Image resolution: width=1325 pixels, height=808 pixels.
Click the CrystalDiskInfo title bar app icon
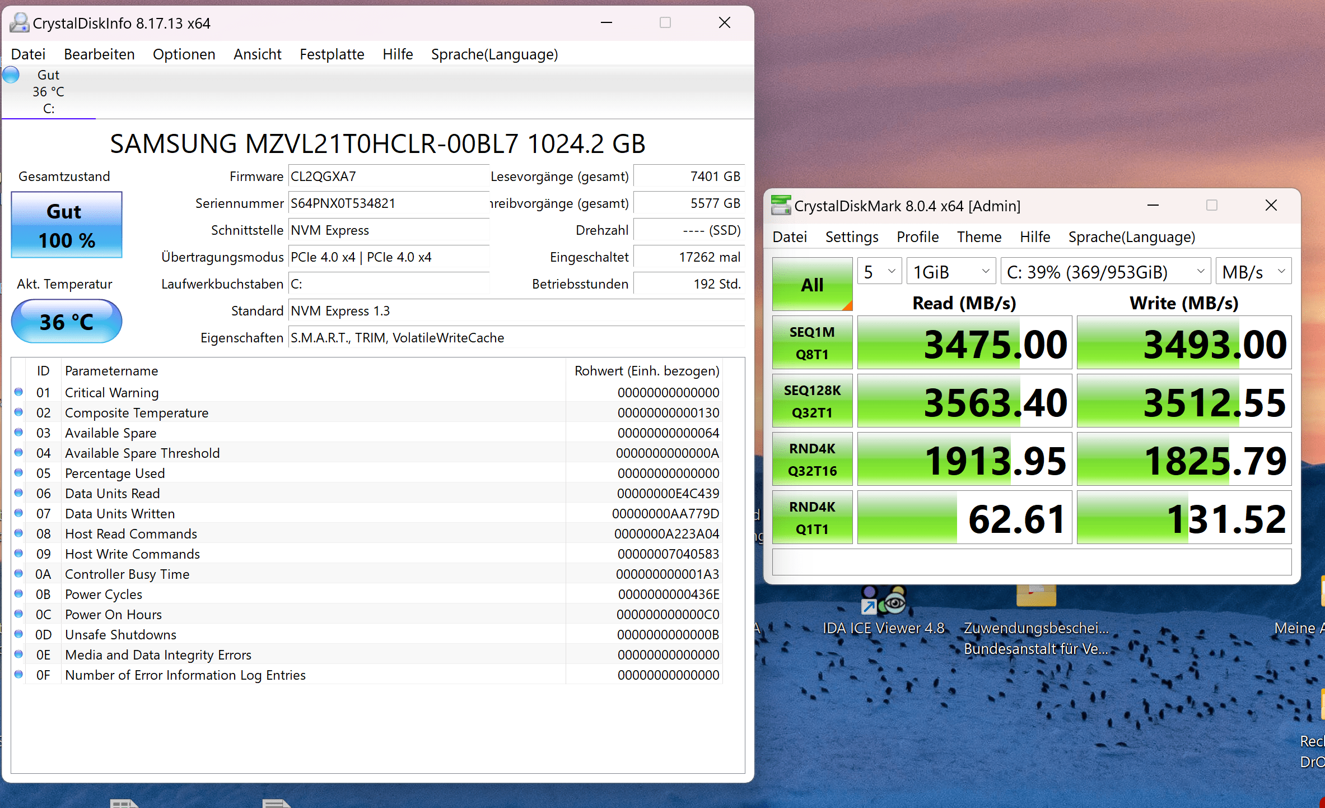tap(20, 23)
